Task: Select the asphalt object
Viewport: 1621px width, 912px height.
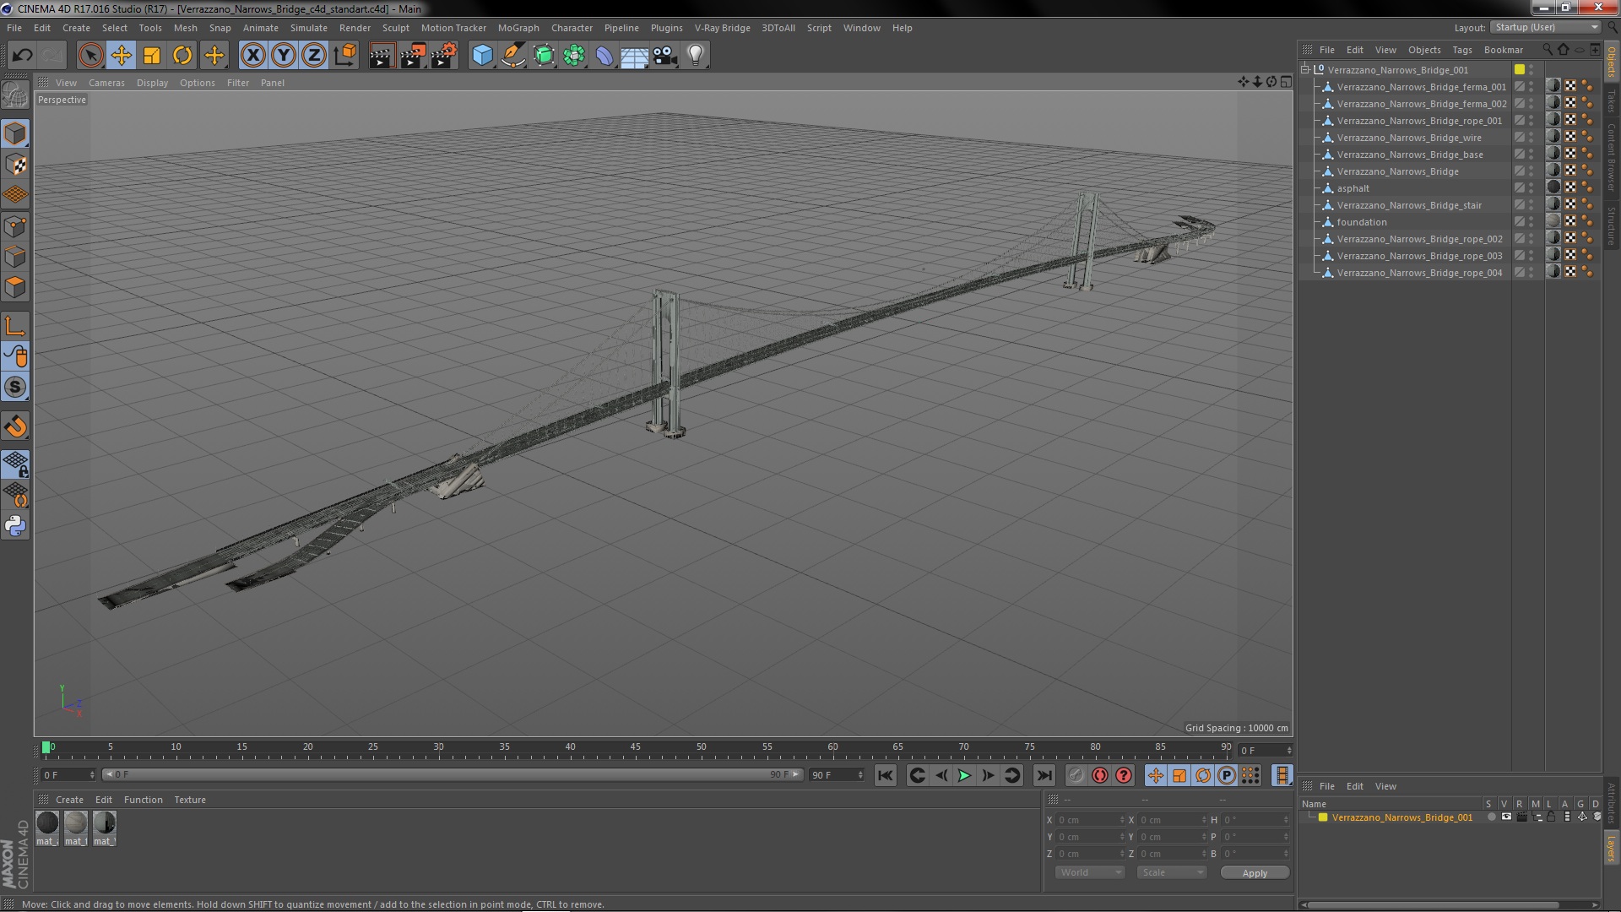Action: click(x=1353, y=188)
